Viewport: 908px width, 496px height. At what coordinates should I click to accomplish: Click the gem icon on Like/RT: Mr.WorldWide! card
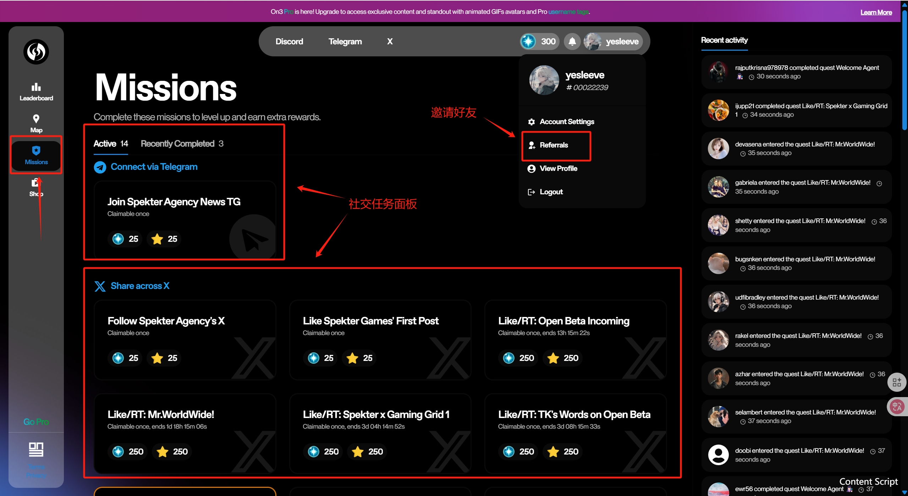coord(118,452)
